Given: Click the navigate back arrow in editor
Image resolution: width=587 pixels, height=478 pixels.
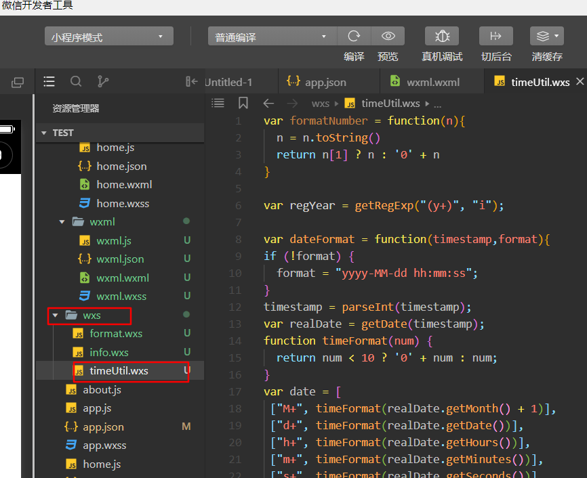Looking at the screenshot, I should pyautogui.click(x=268, y=103).
